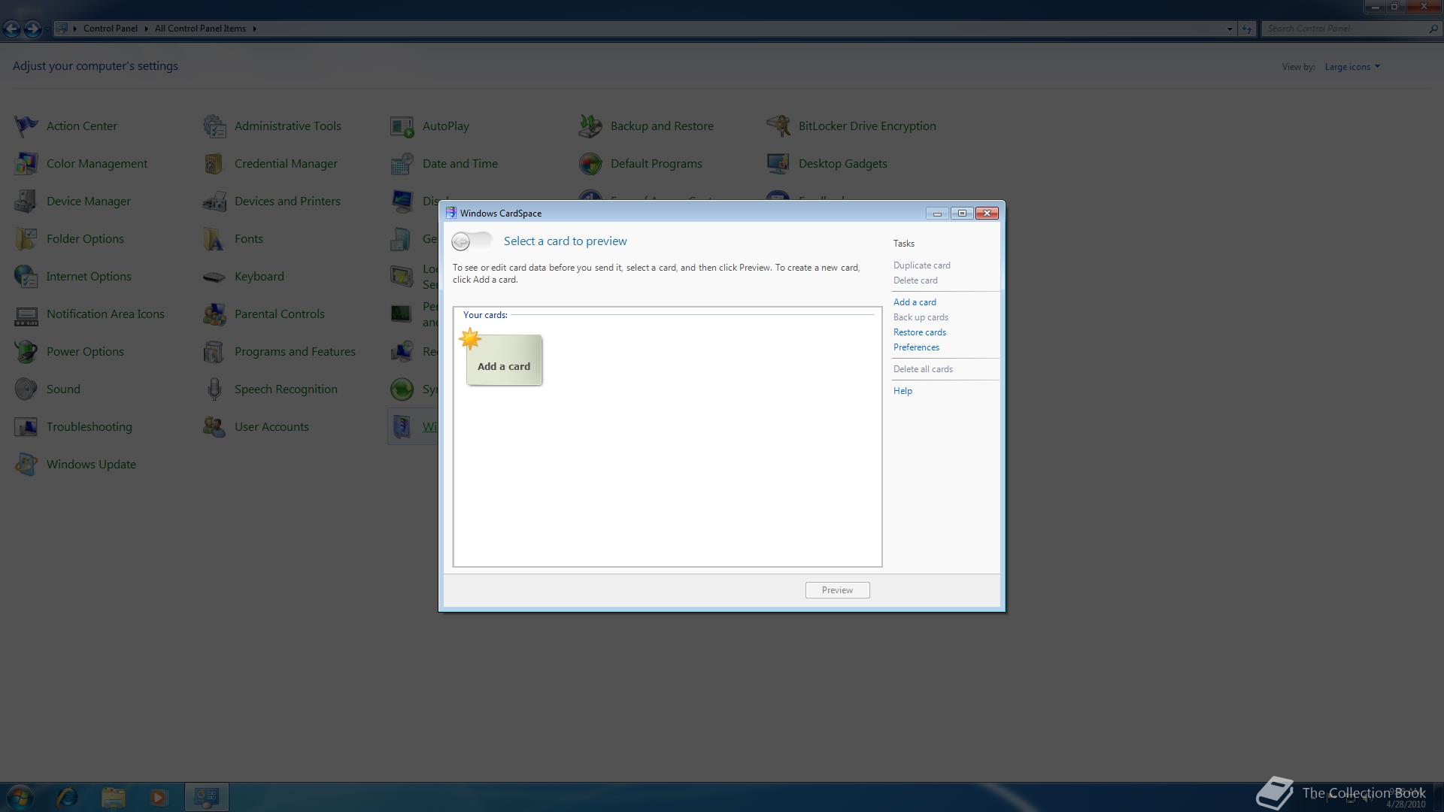This screenshot has width=1444, height=812.
Task: Open User Accounts icon
Action: pos(214,426)
